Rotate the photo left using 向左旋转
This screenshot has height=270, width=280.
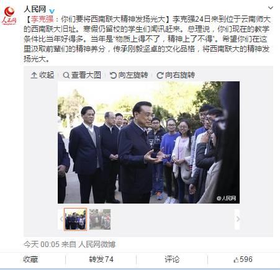coord(129,75)
